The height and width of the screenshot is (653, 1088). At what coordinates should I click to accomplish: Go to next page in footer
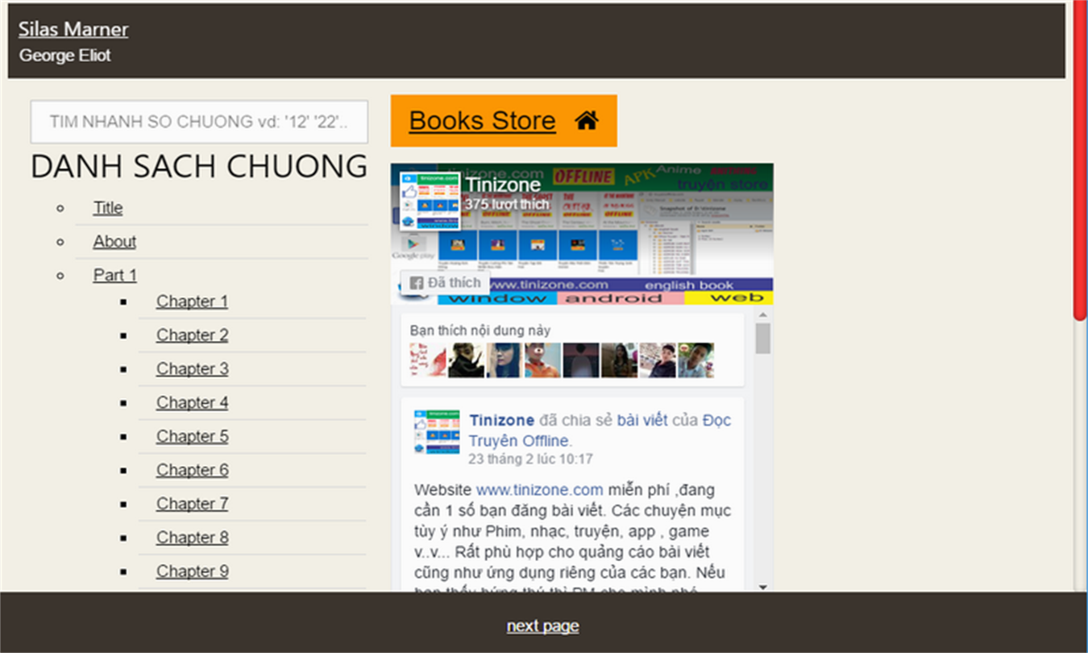click(x=542, y=626)
